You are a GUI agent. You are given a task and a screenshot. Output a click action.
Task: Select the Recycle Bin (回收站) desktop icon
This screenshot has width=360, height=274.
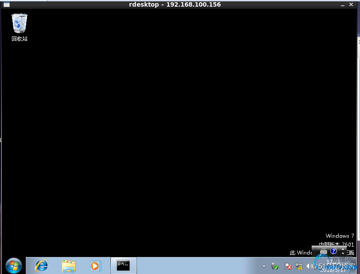point(20,27)
